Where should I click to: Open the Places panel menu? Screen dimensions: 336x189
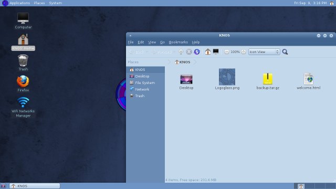[39, 3]
